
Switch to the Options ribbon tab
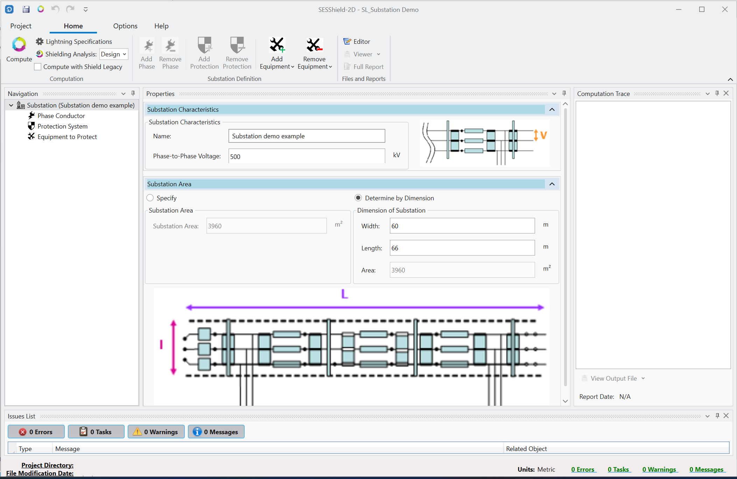[x=125, y=26]
